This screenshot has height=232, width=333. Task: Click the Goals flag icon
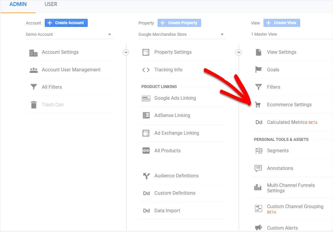click(x=258, y=70)
